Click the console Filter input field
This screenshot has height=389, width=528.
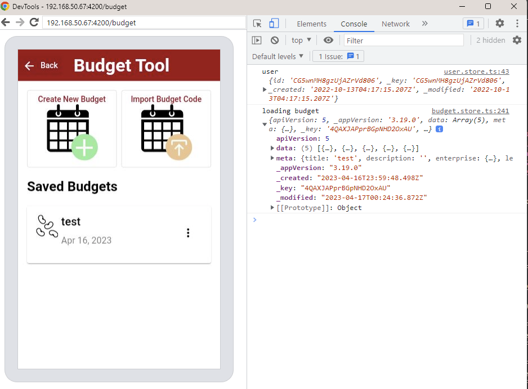[x=404, y=40]
